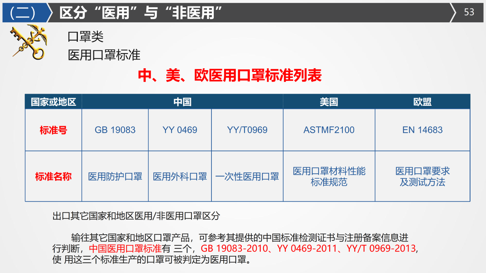Click the (二) section label in header
This screenshot has height=273, width=486.
click(23, 13)
